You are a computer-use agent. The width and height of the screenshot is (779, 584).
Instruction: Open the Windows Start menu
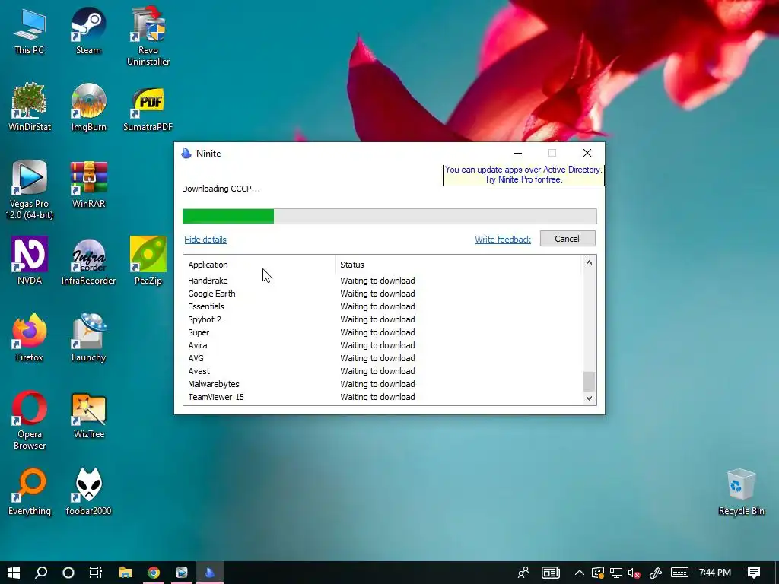14,573
